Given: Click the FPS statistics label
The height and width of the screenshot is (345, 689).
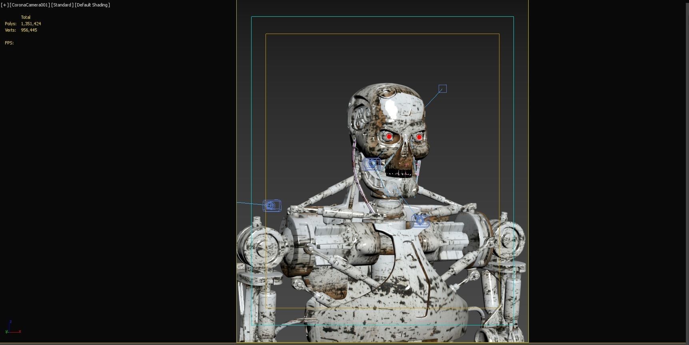Looking at the screenshot, I should coord(9,43).
